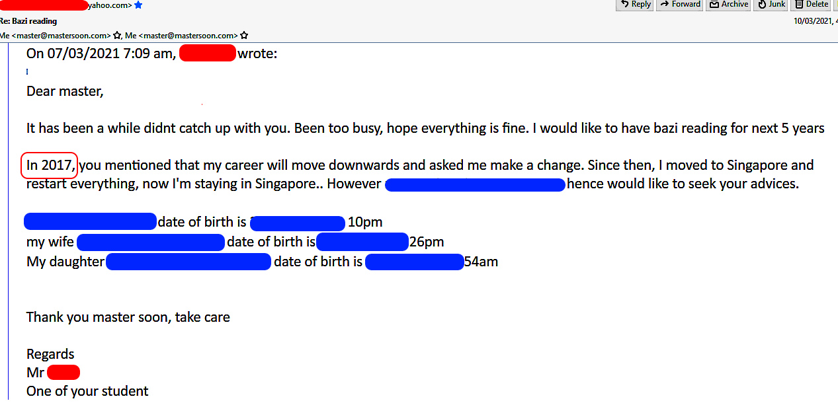Delete the current email

pyautogui.click(x=811, y=5)
